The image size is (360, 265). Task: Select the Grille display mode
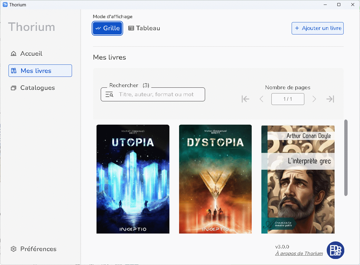(x=107, y=28)
